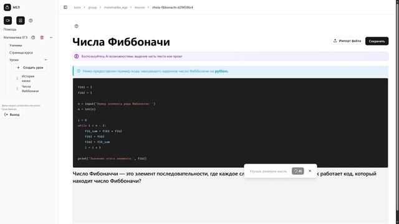The image size is (399, 224).
Task: Toggle the sidebar panel icon
Action: click(x=65, y=7)
